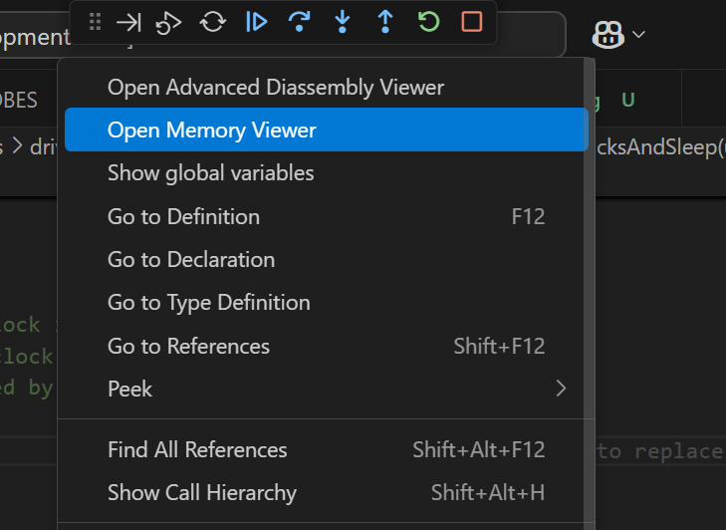The image size is (726, 530).
Task: Expand the Peek submenu arrow
Action: click(561, 389)
